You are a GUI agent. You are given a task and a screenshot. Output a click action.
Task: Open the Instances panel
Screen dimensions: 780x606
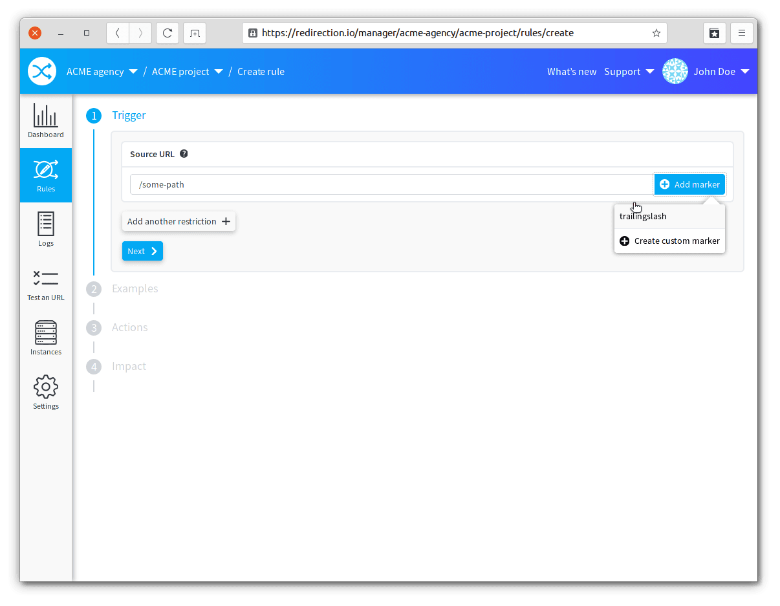click(x=45, y=337)
